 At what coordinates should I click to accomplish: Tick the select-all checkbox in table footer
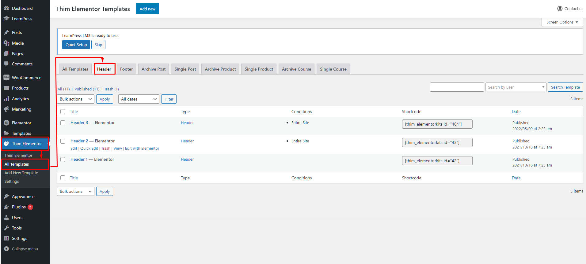click(63, 178)
